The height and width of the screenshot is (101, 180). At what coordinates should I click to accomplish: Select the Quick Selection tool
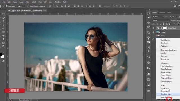point(3,18)
